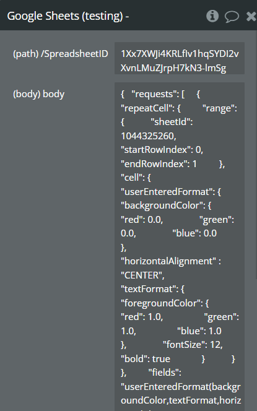Open the info icon in the header

pos(212,16)
